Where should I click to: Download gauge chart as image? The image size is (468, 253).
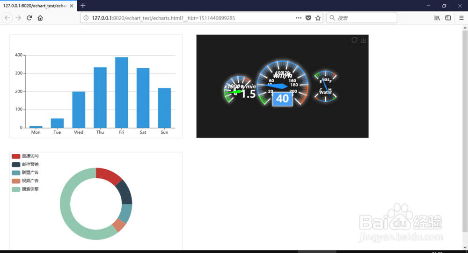click(x=364, y=40)
